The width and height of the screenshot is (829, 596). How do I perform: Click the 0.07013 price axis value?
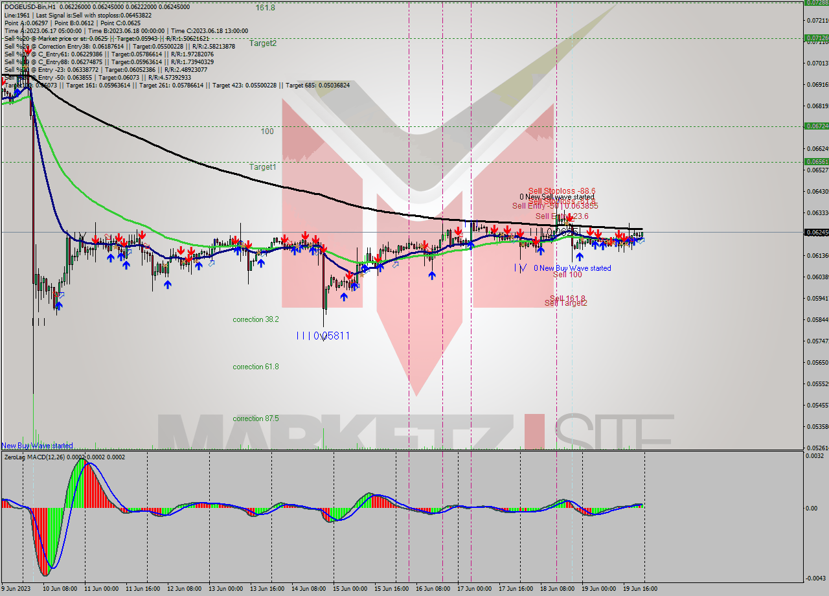818,63
